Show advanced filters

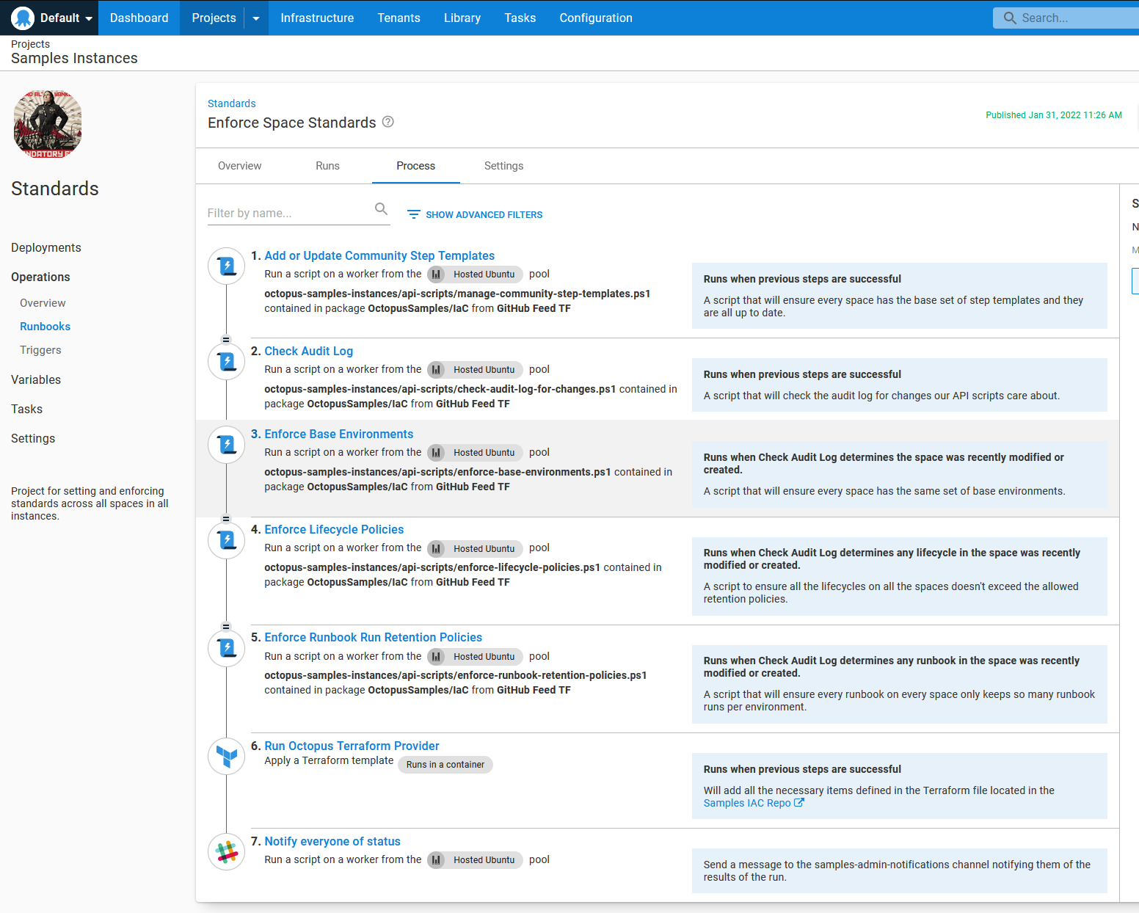coord(475,214)
